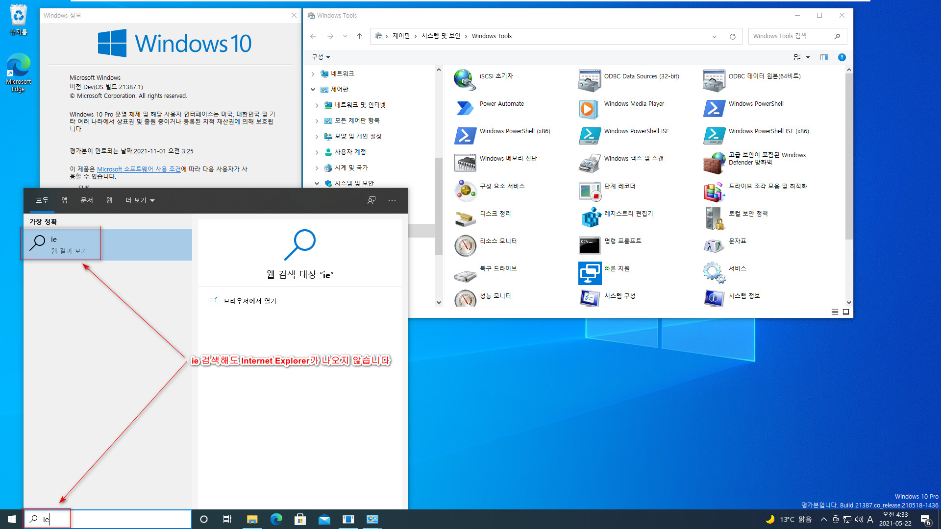The width and height of the screenshot is (941, 529).
Task: Open 서비스 gear icon
Action: 714,272
